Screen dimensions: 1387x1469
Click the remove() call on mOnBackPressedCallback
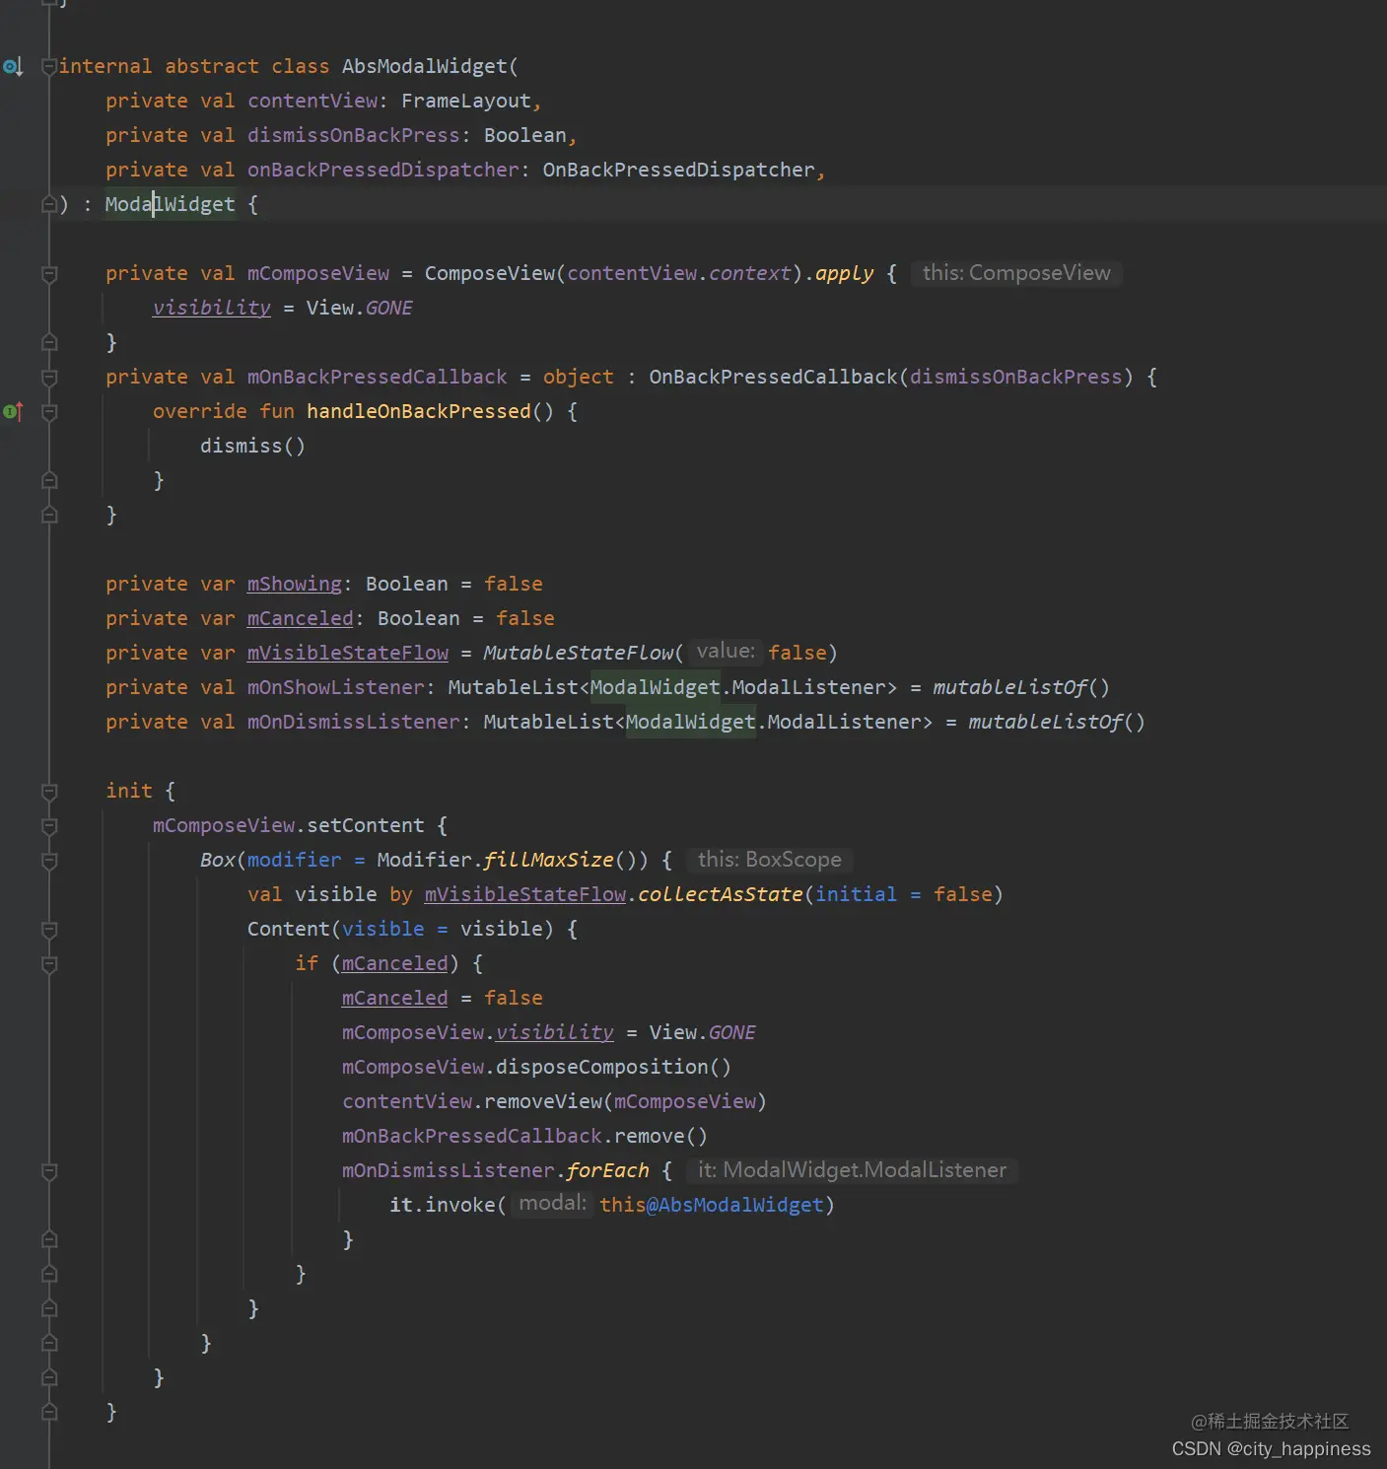pyautogui.click(x=660, y=1136)
